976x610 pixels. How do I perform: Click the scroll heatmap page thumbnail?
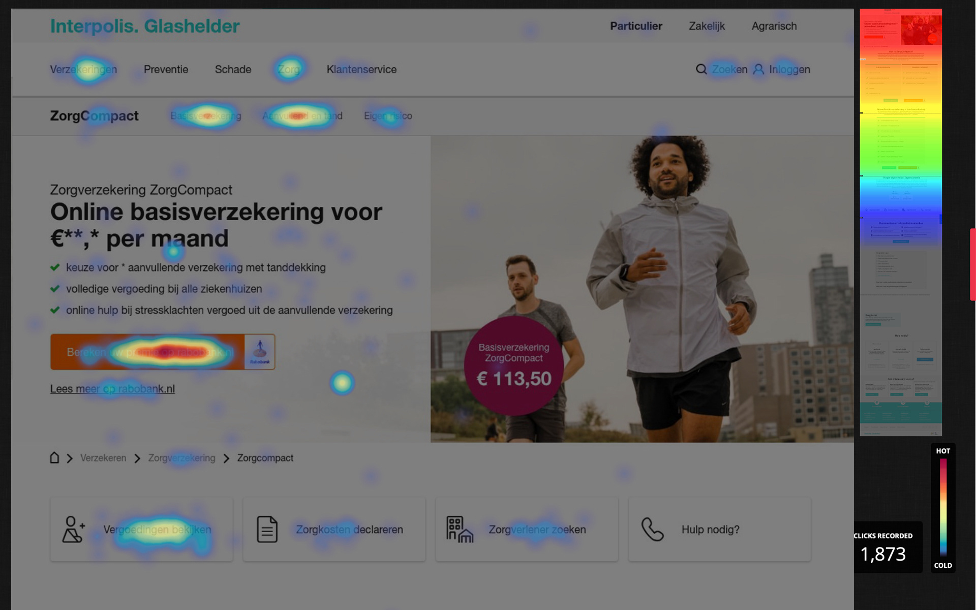(900, 222)
